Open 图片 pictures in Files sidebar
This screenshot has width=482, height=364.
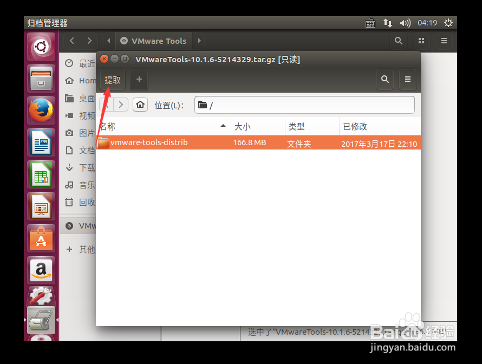click(x=78, y=133)
